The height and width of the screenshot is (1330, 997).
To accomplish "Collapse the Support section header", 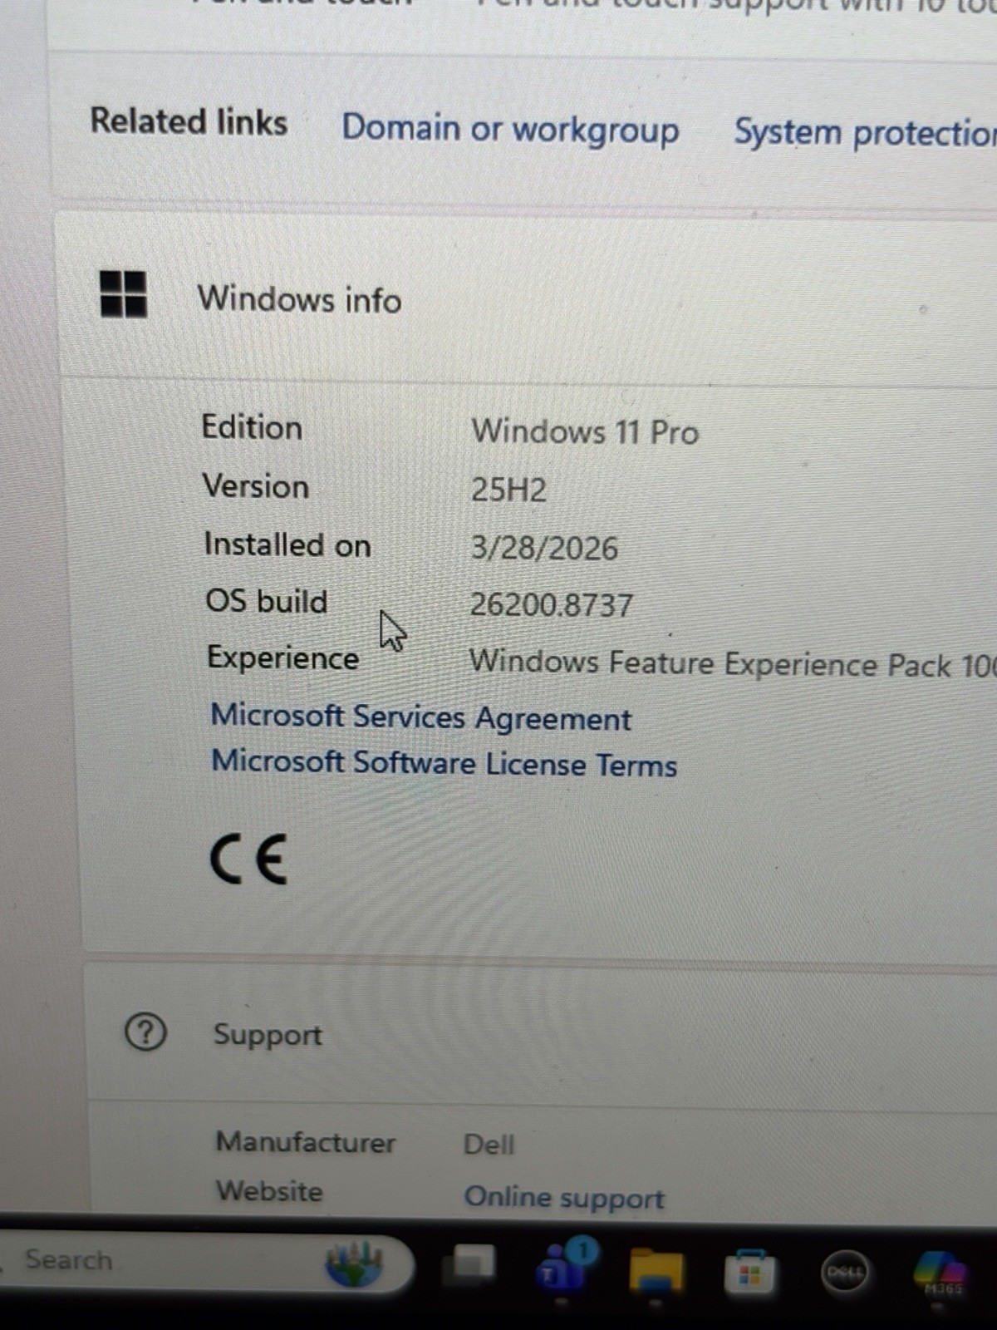I will [540, 1034].
